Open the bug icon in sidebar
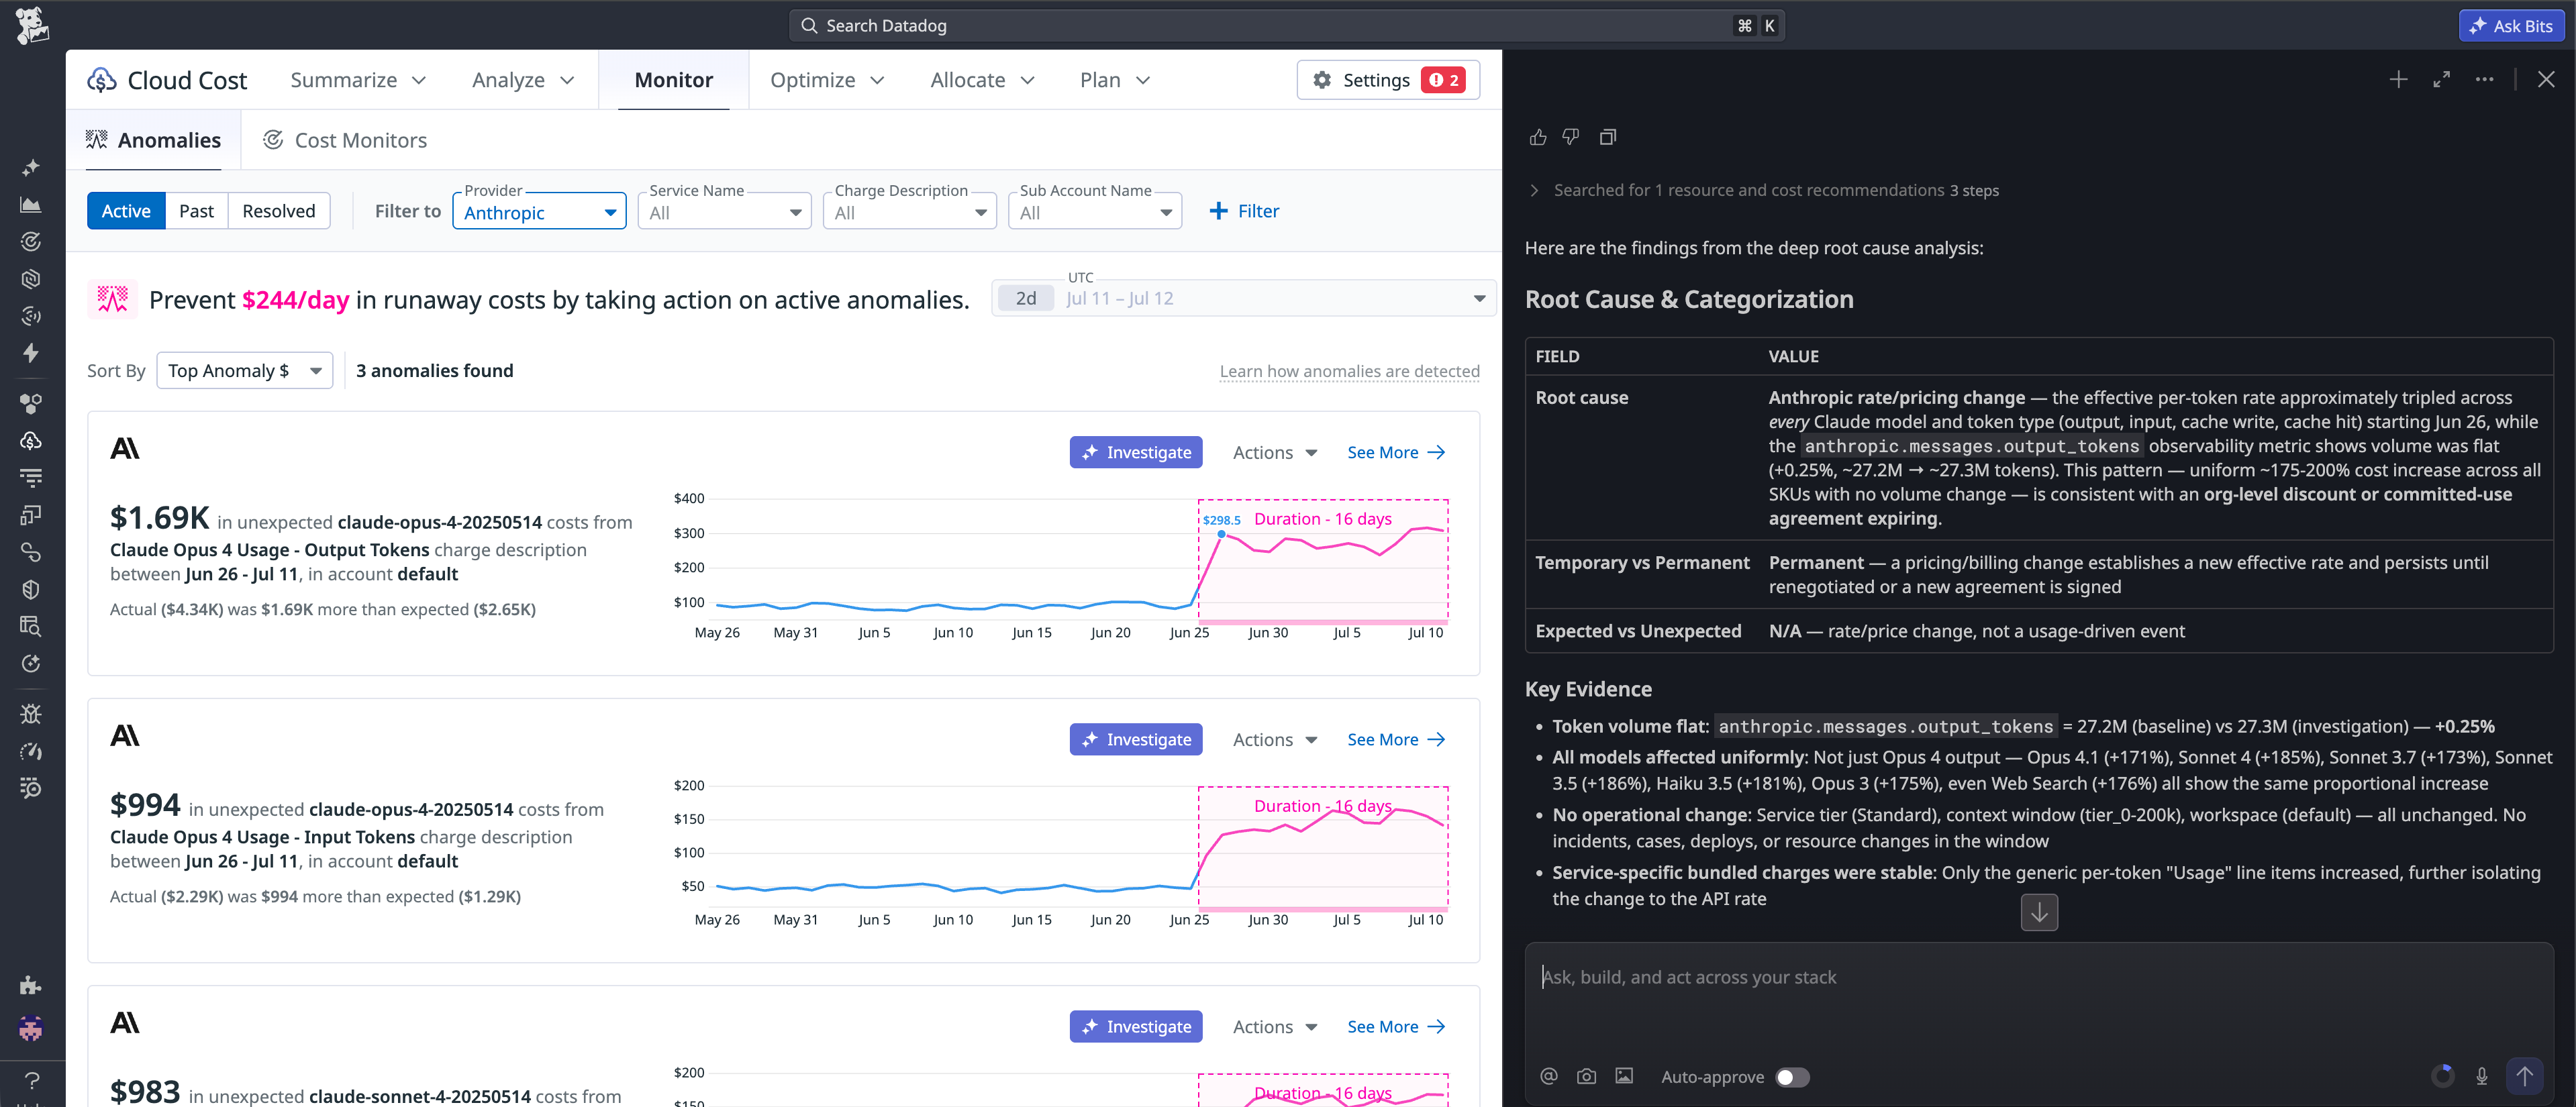 pyautogui.click(x=31, y=714)
